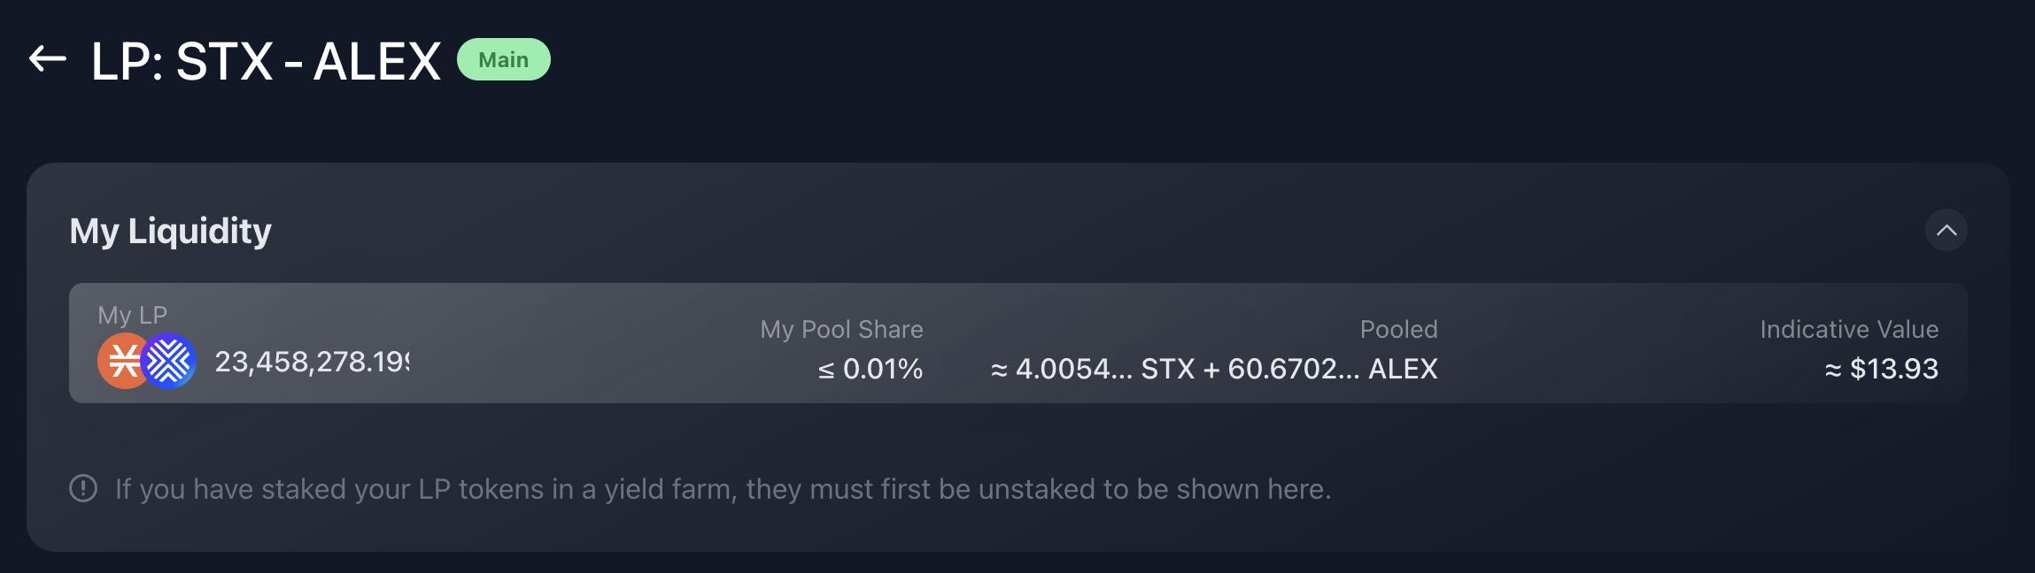Click the back arrow icon
Screen dimensions: 2035x573
pyautogui.click(x=48, y=59)
